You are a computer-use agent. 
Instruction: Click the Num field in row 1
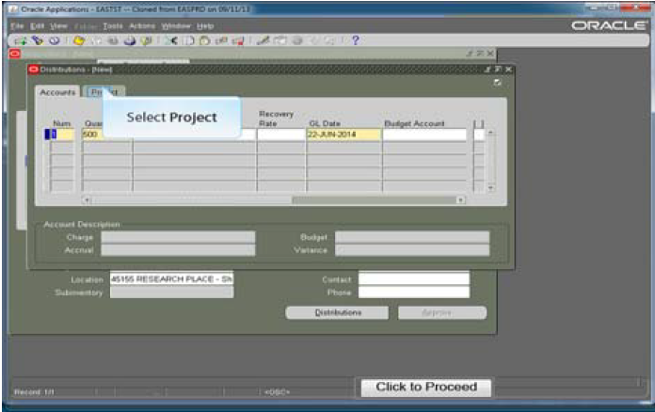click(62, 135)
